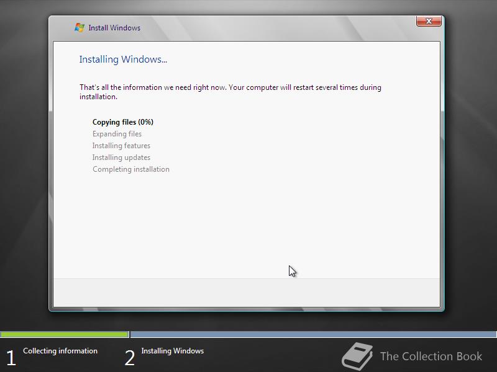Image resolution: width=497 pixels, height=372 pixels.
Task: Click the 'That's all the information' message text
Action: pyautogui.click(x=230, y=92)
